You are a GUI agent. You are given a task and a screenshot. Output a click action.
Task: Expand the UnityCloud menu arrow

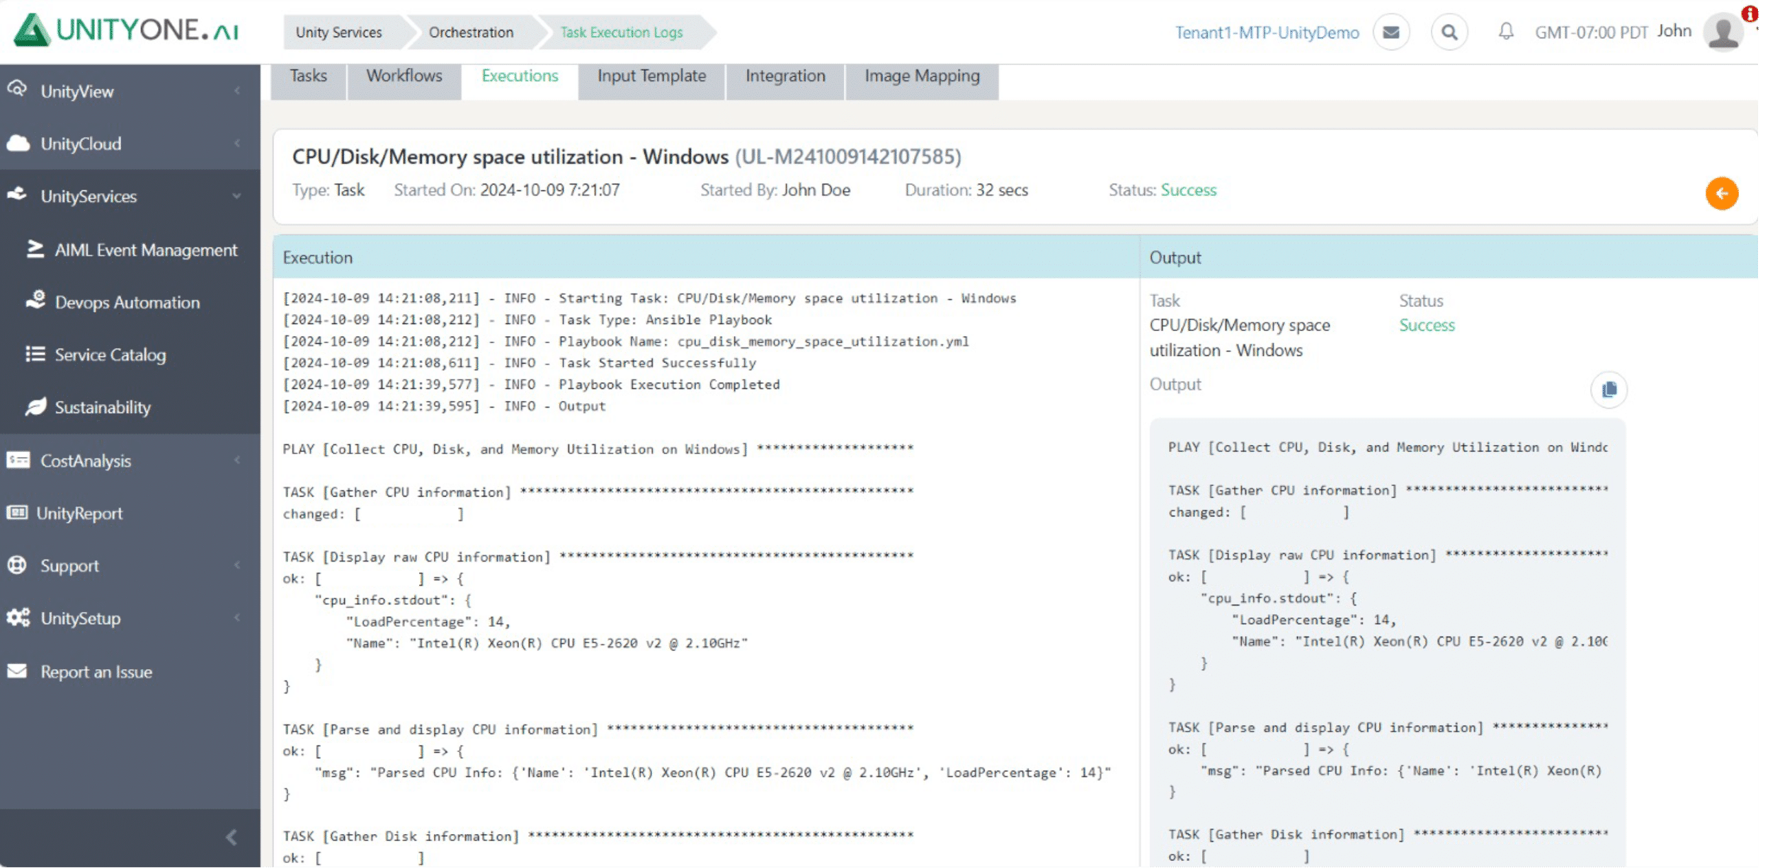pos(237,143)
